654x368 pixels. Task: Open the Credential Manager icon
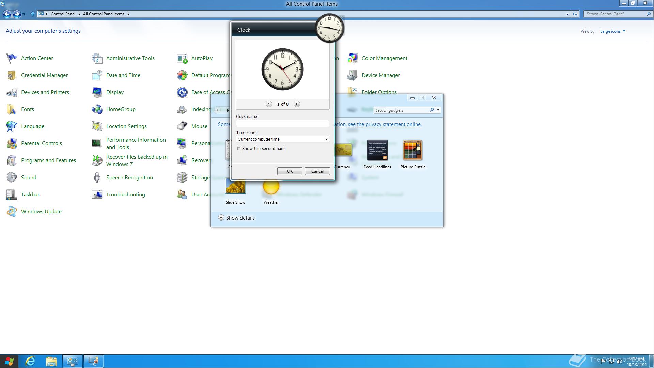[x=12, y=75]
